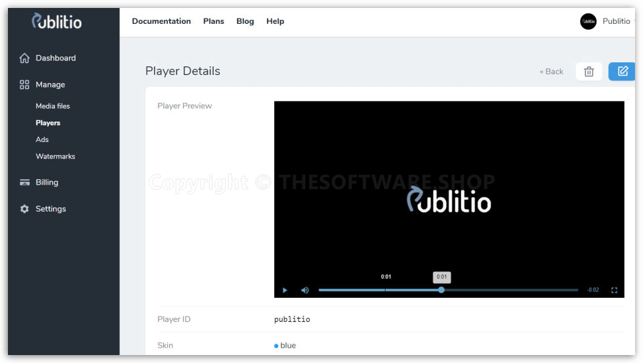Select the Player ID value publitio
Viewport: 643px width, 363px height.
pos(292,319)
